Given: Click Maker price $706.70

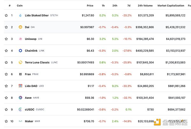Looking at the screenshot, I should (x=89, y=121).
